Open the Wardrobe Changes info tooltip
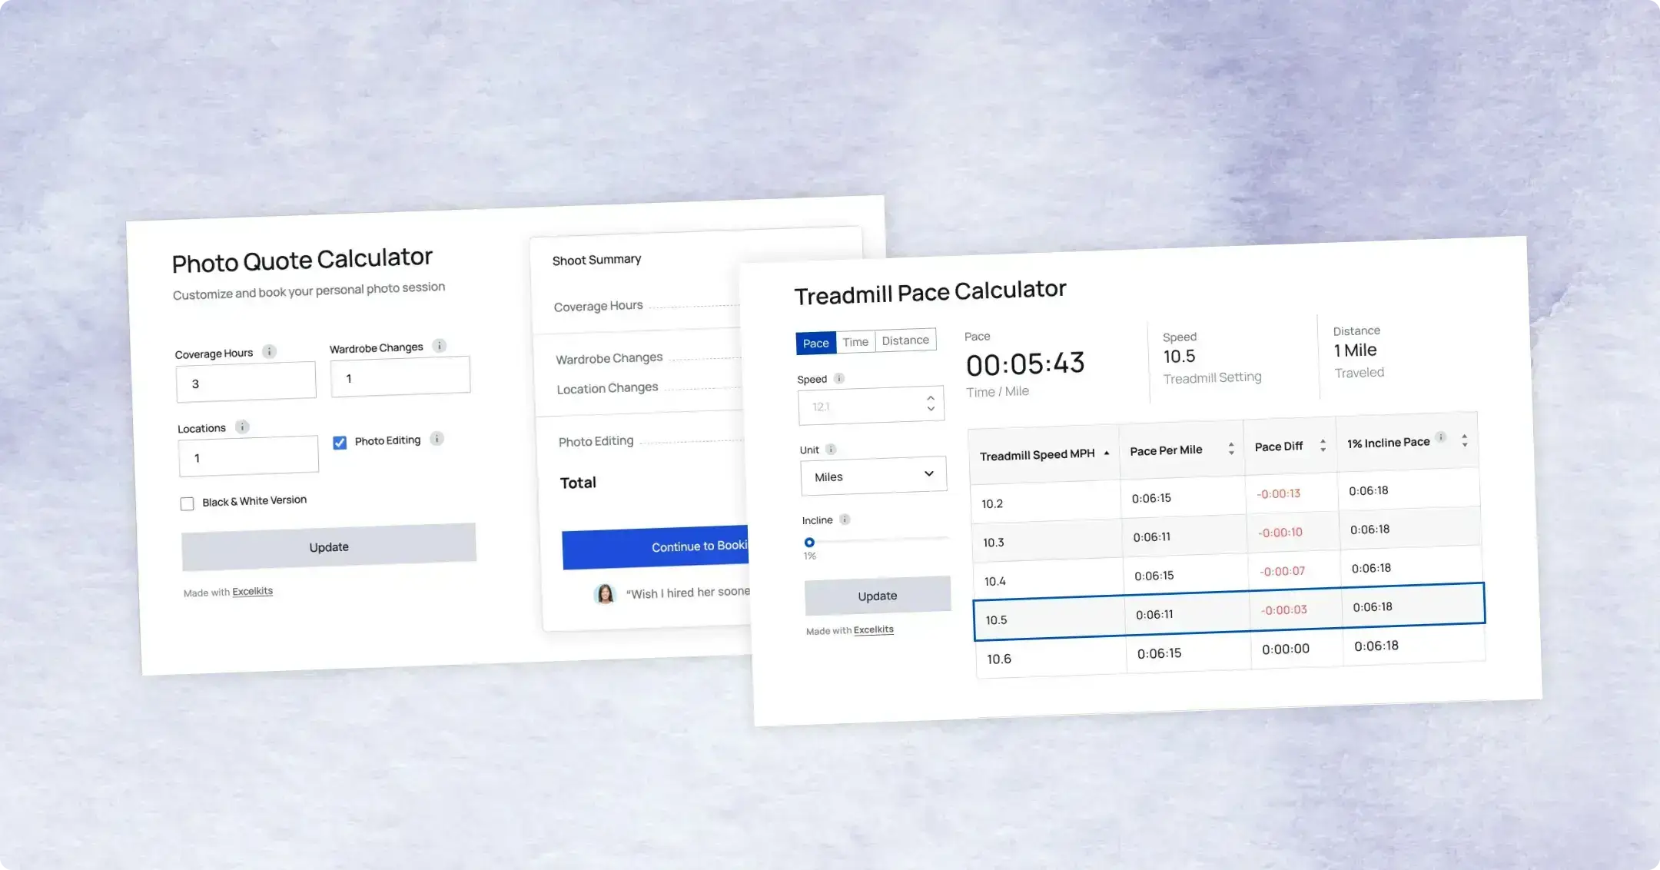The image size is (1660, 870). [440, 346]
